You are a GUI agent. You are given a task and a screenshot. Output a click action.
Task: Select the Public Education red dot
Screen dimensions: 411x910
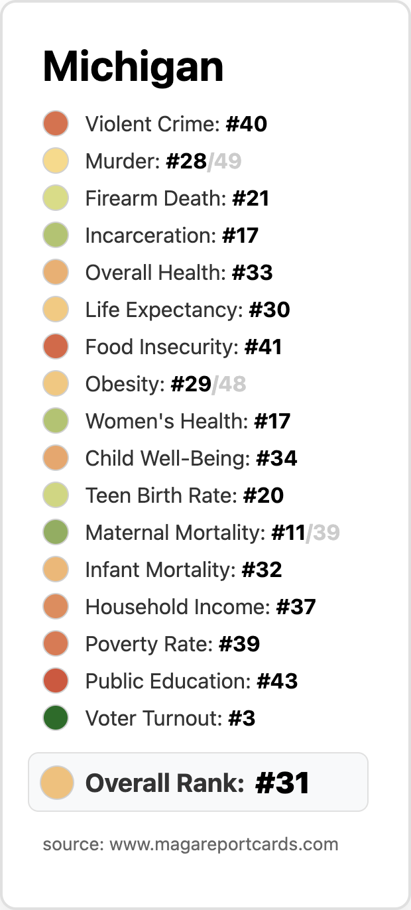(x=56, y=681)
